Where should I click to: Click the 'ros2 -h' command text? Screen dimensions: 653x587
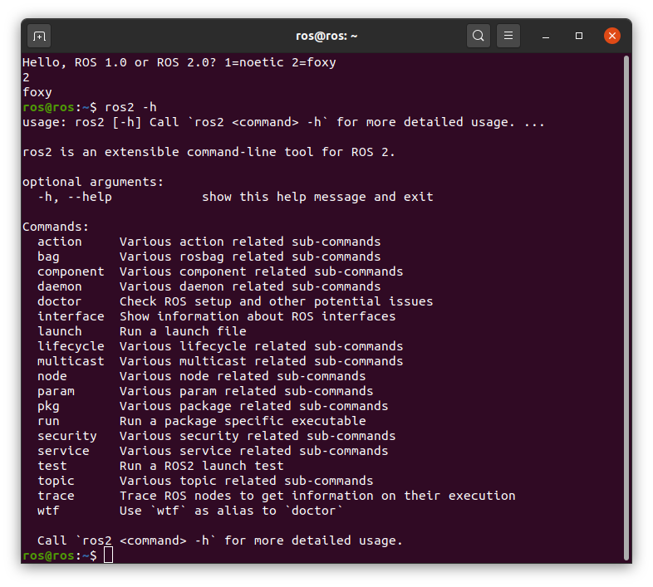pyautogui.click(x=130, y=107)
